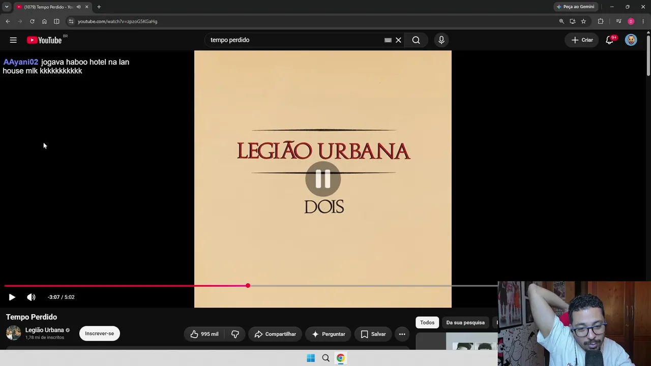Select the Todos filter chip

(x=427, y=322)
